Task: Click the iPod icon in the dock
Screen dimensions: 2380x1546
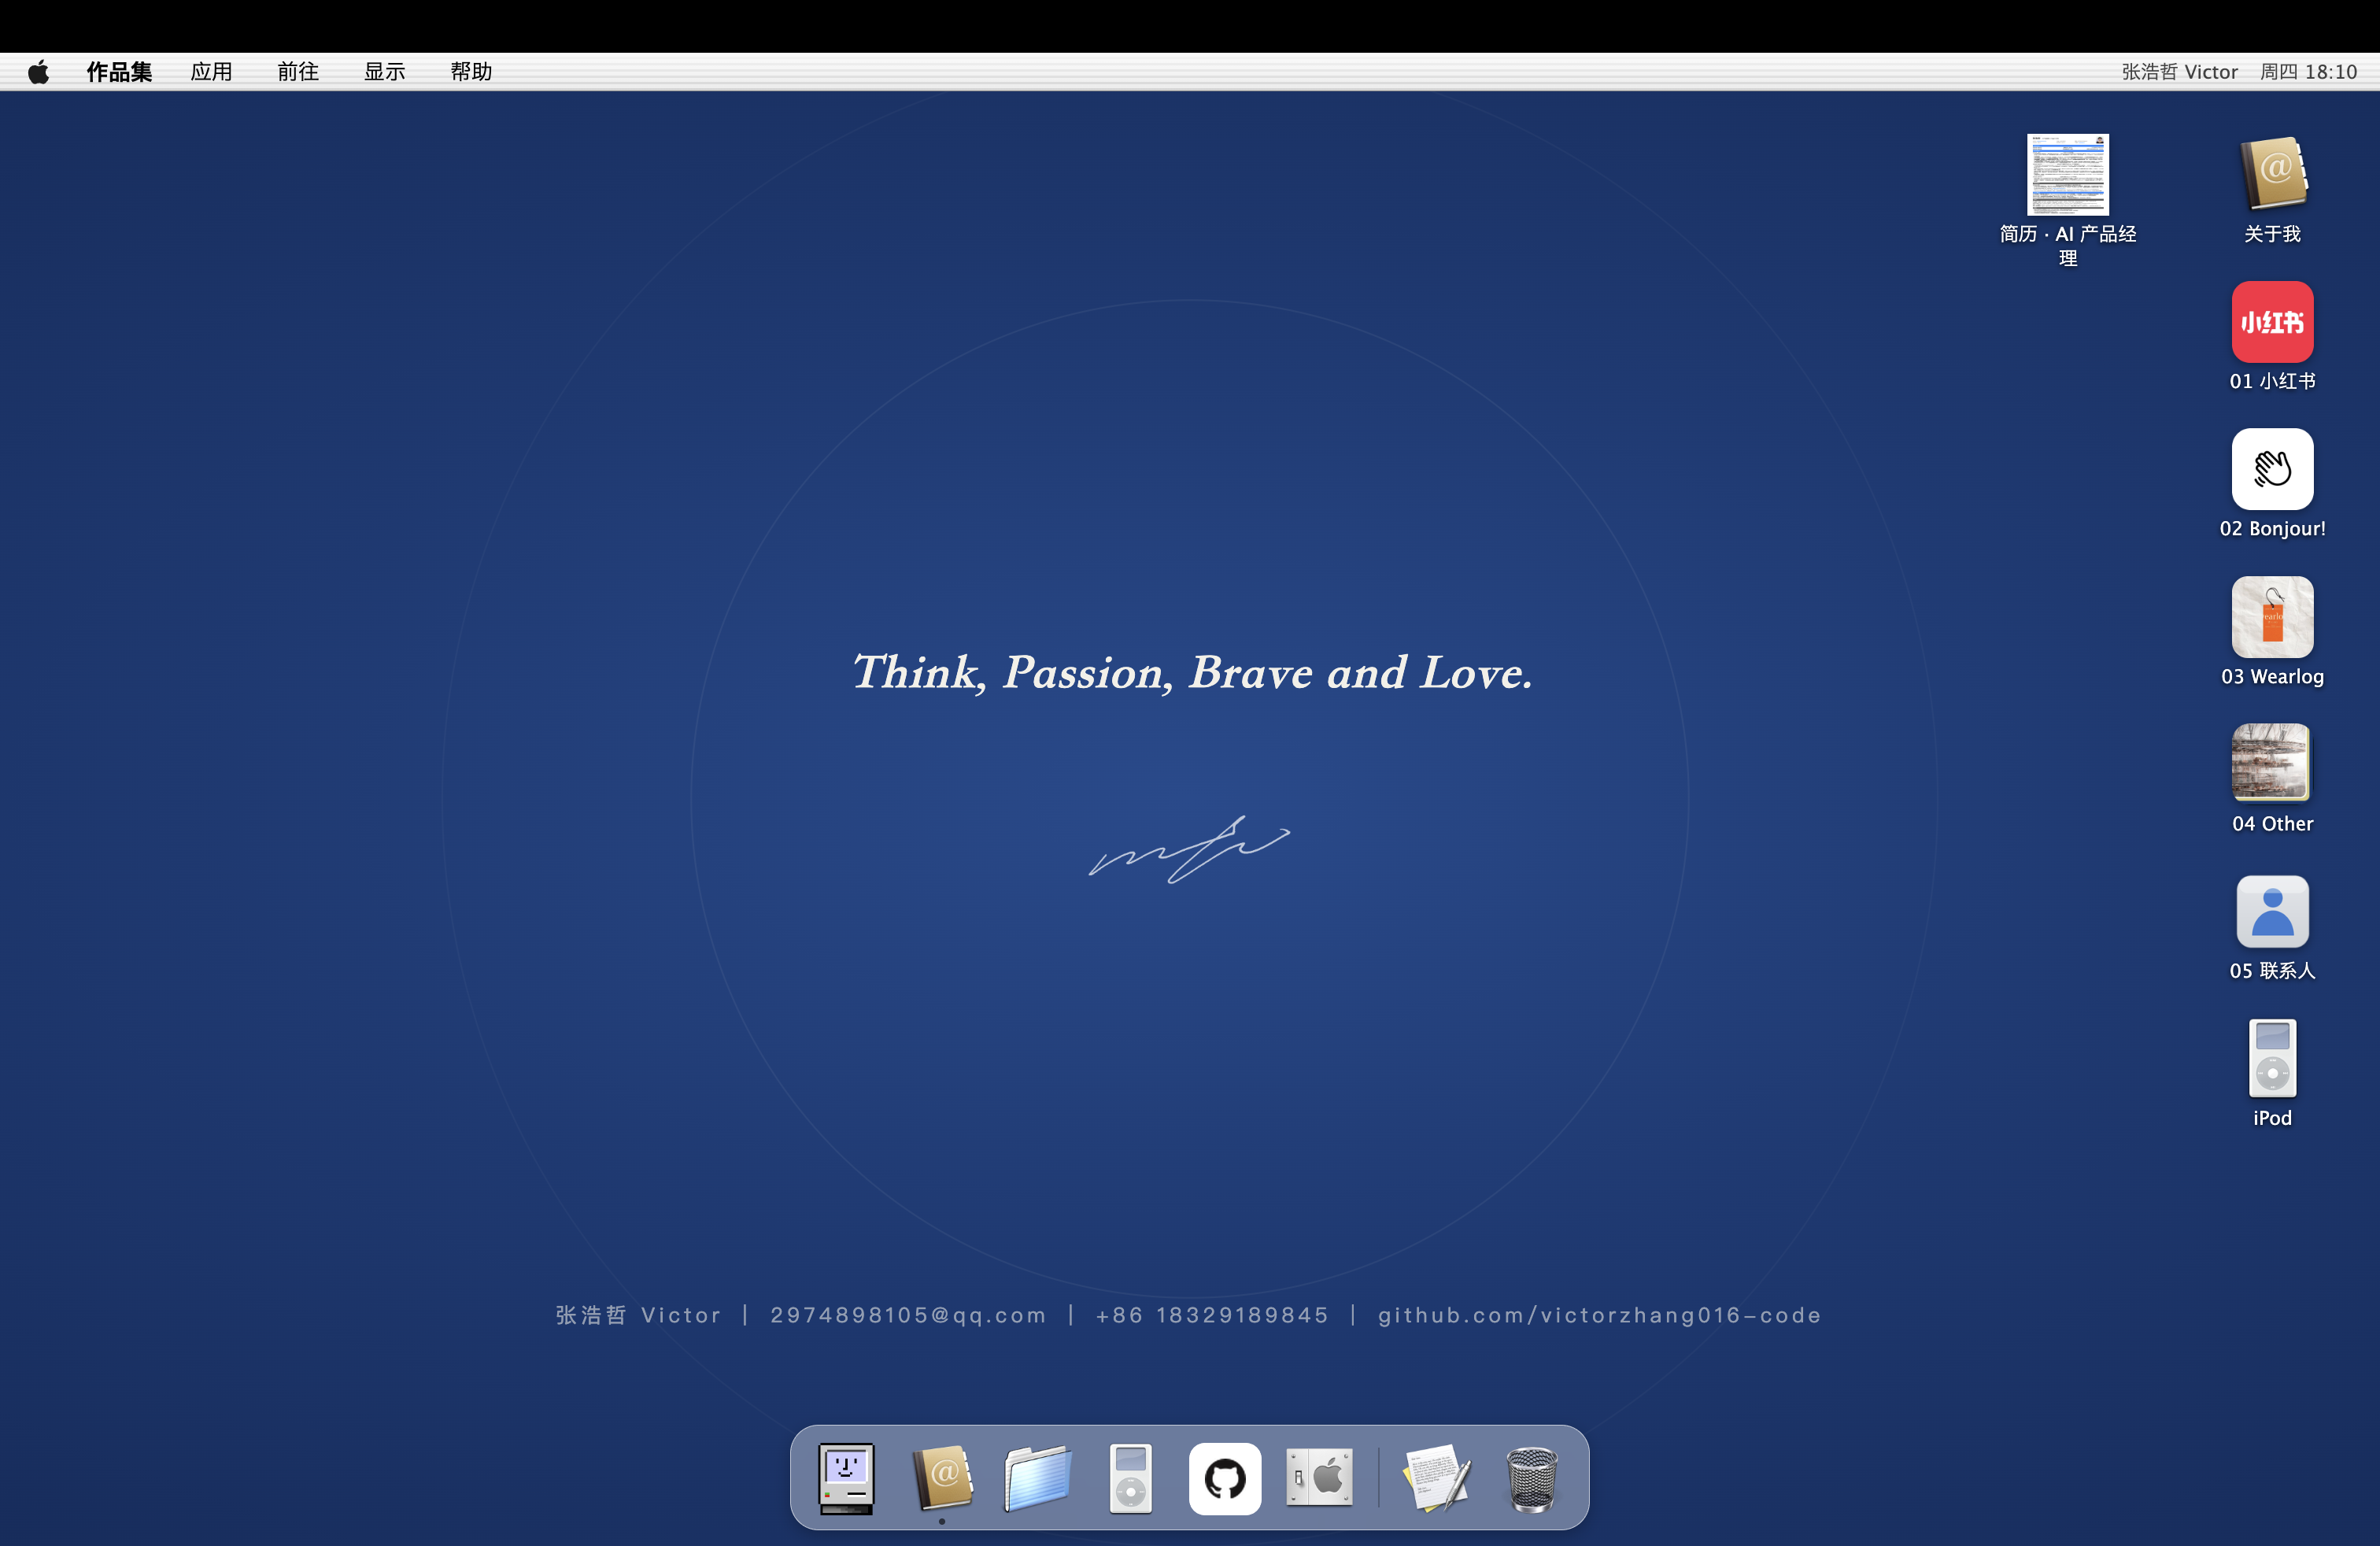Action: point(1130,1478)
